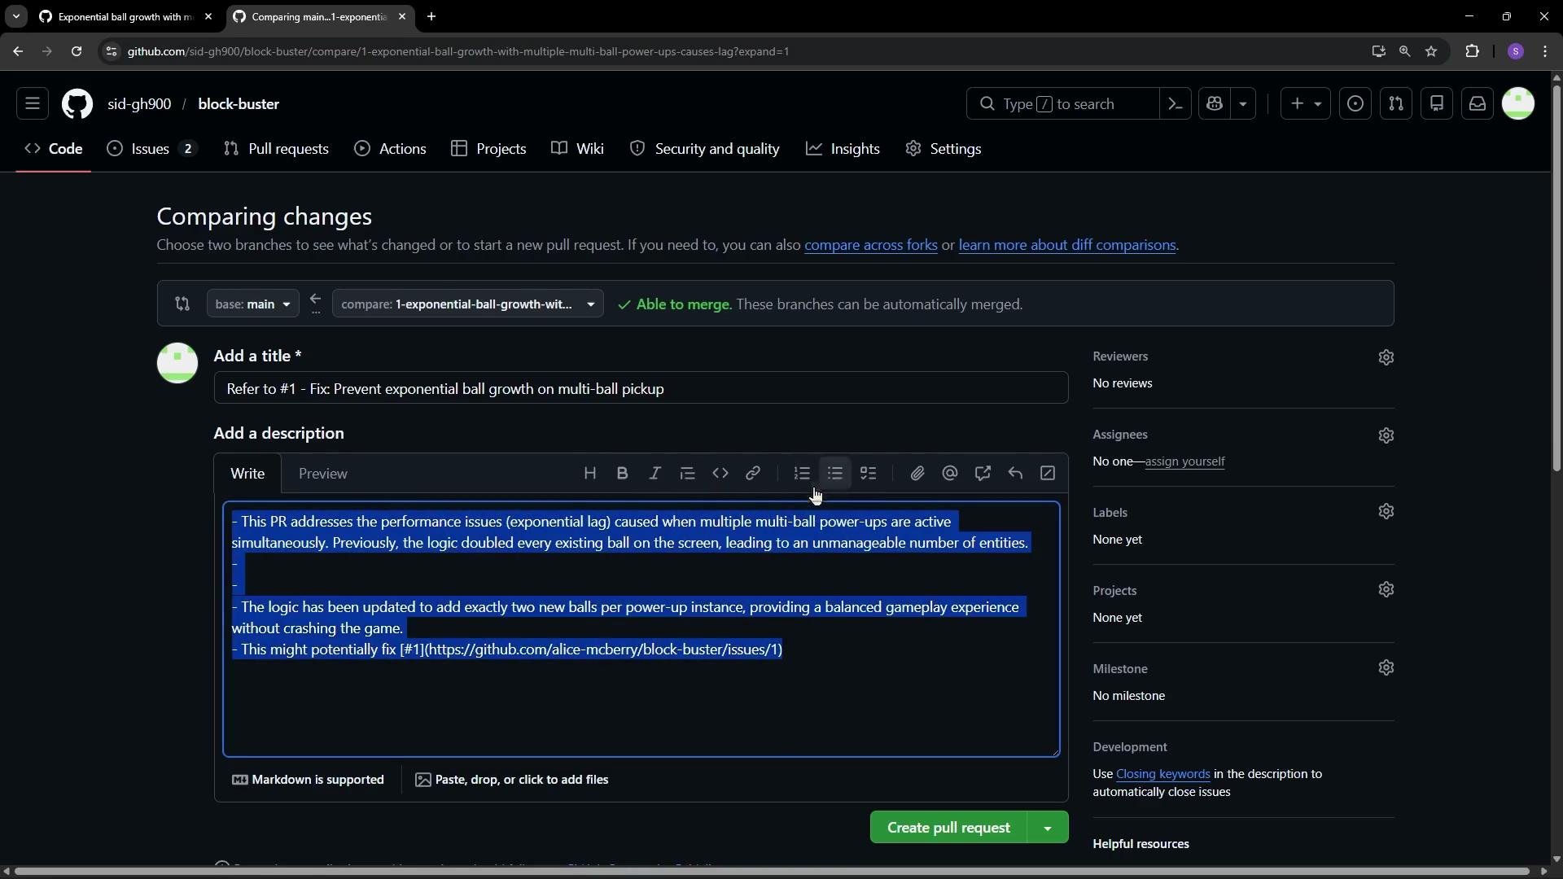Open the compare branch dropdown
Image resolution: width=1563 pixels, height=879 pixels.
[468, 304]
